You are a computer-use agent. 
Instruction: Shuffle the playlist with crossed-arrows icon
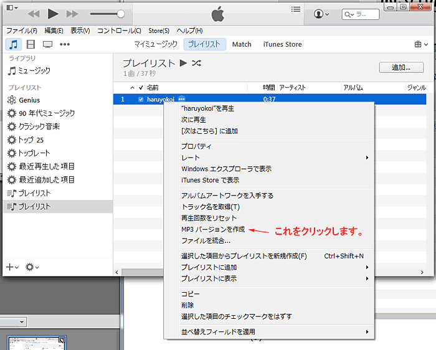196,63
